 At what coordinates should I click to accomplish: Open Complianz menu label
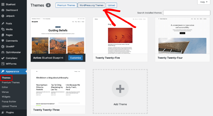click(11, 58)
